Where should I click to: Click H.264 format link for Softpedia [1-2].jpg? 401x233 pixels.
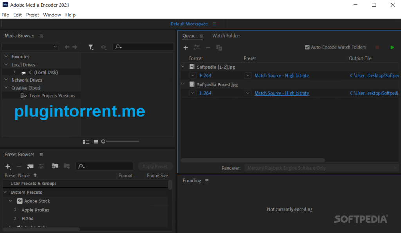pyautogui.click(x=205, y=76)
